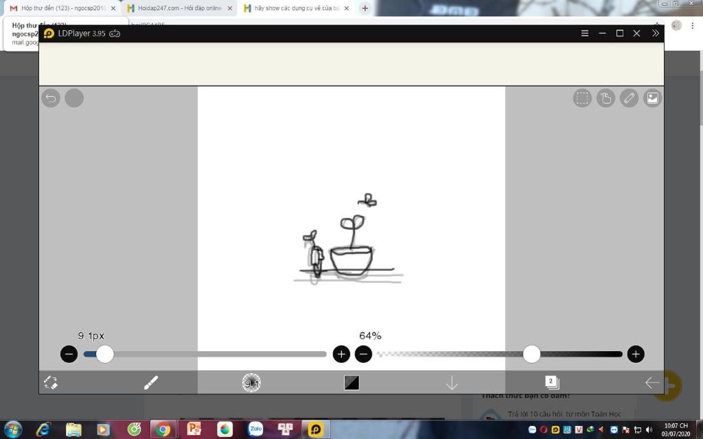The width and height of the screenshot is (703, 439).
Task: Toggle the stabilizer hand icon
Action: tap(606, 98)
